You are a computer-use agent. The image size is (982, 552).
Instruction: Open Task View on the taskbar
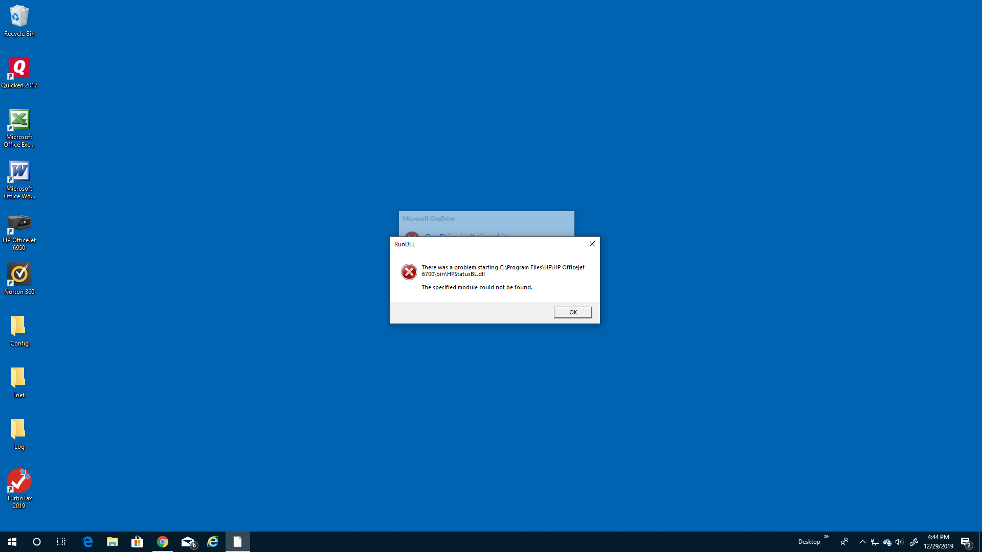[61, 542]
